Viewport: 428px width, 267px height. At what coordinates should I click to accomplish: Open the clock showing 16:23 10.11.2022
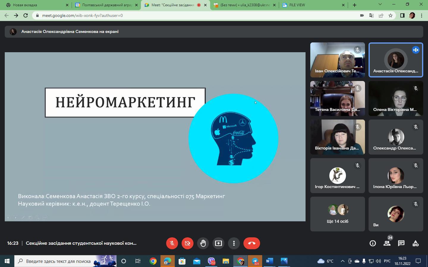tap(402, 261)
